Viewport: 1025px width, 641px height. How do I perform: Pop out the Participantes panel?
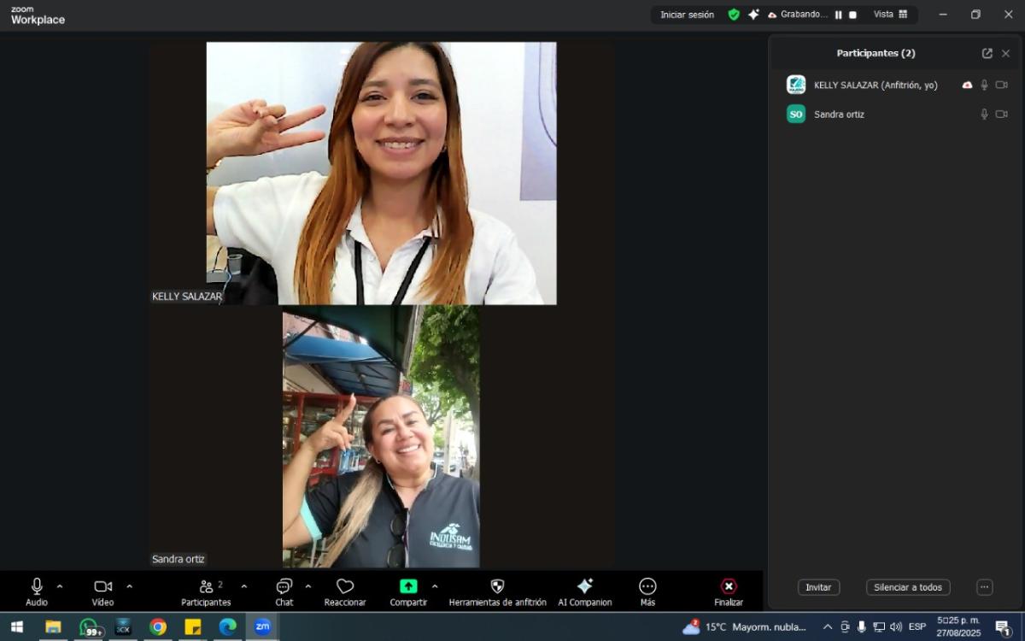tap(987, 53)
